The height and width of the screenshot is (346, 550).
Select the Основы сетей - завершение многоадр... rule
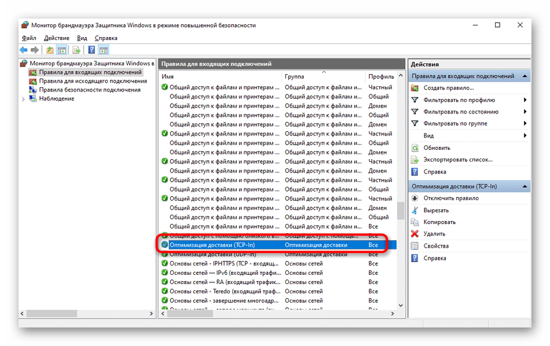[278, 301]
